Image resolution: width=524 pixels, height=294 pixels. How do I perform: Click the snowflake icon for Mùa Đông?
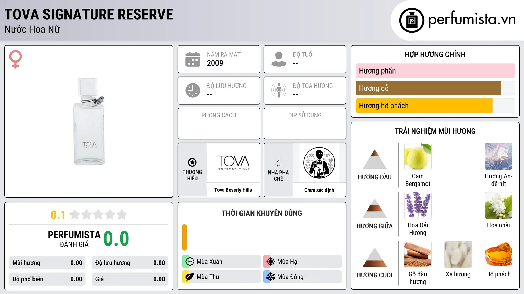tap(270, 277)
